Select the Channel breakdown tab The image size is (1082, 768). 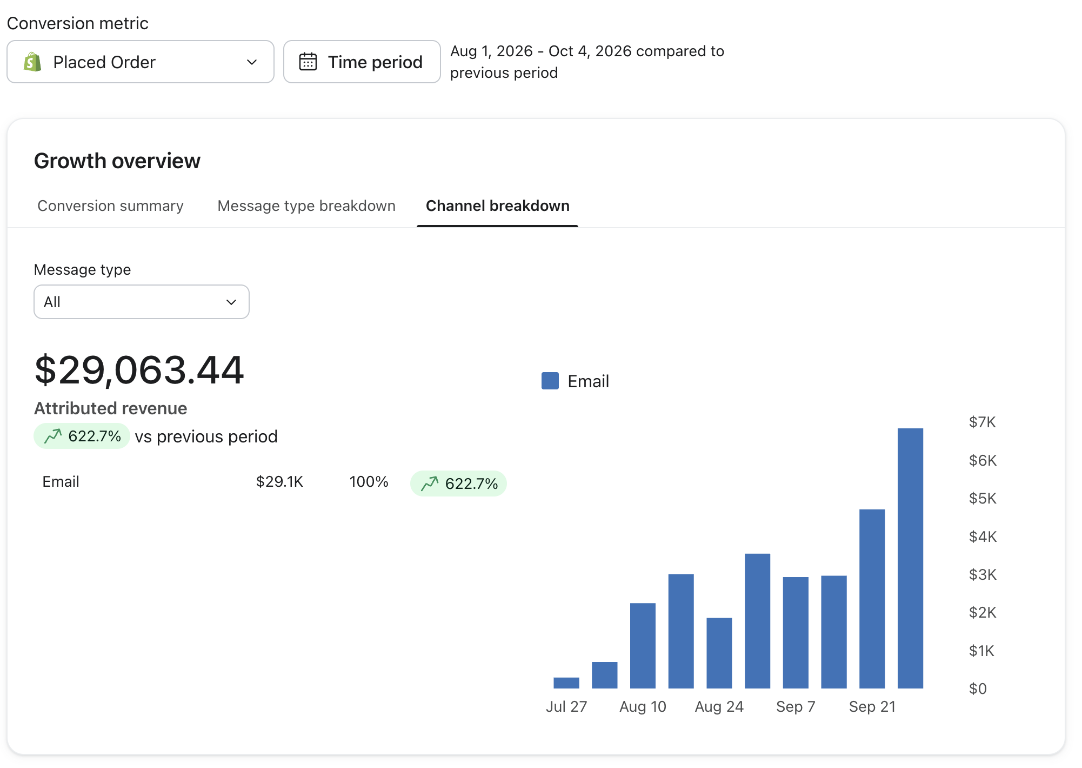coord(498,206)
